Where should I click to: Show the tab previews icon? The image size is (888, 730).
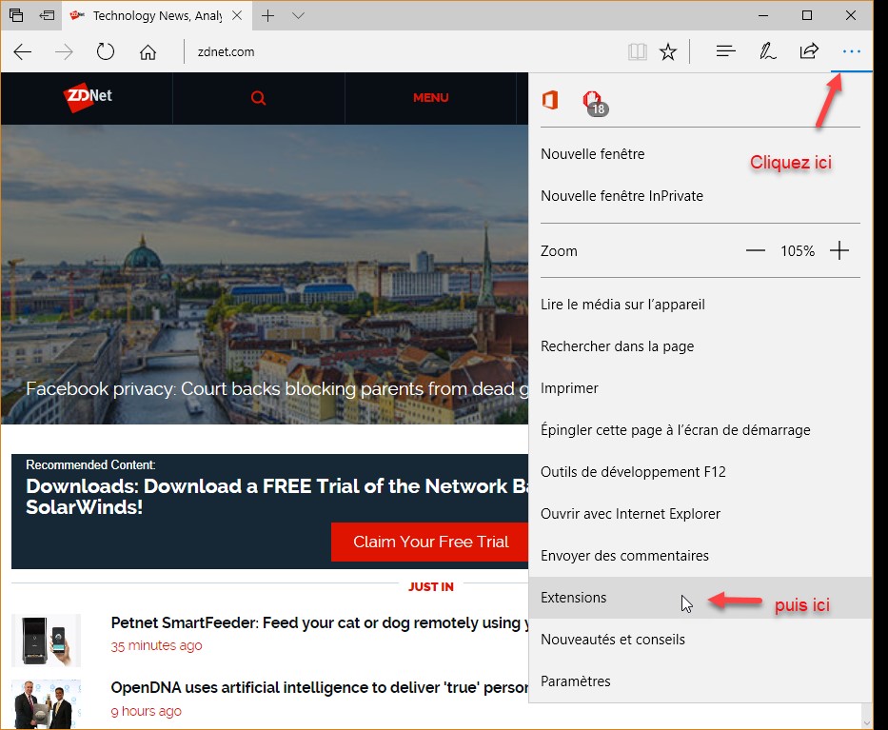(x=46, y=16)
